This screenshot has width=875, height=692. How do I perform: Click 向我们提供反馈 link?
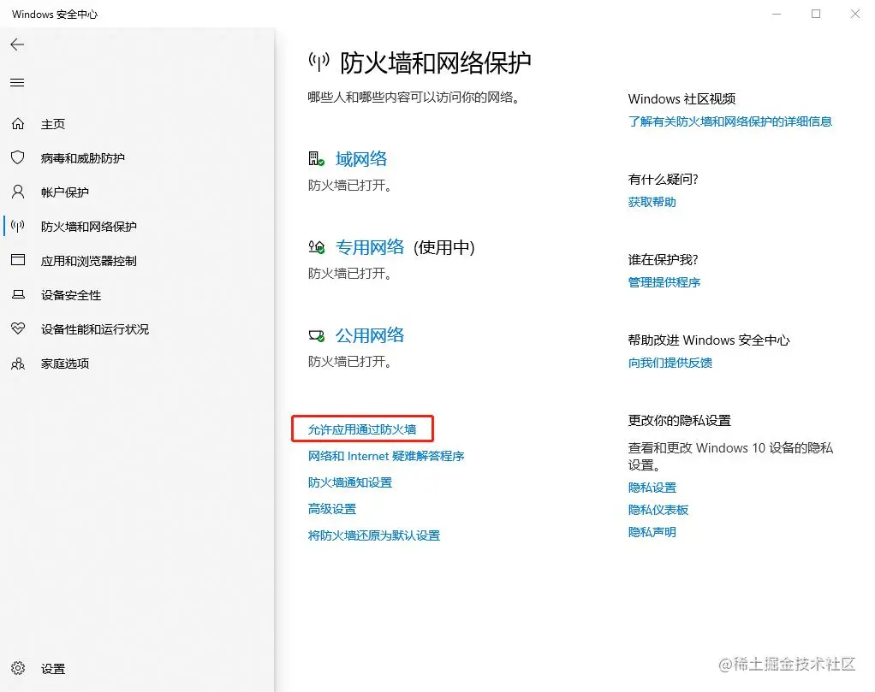670,363
